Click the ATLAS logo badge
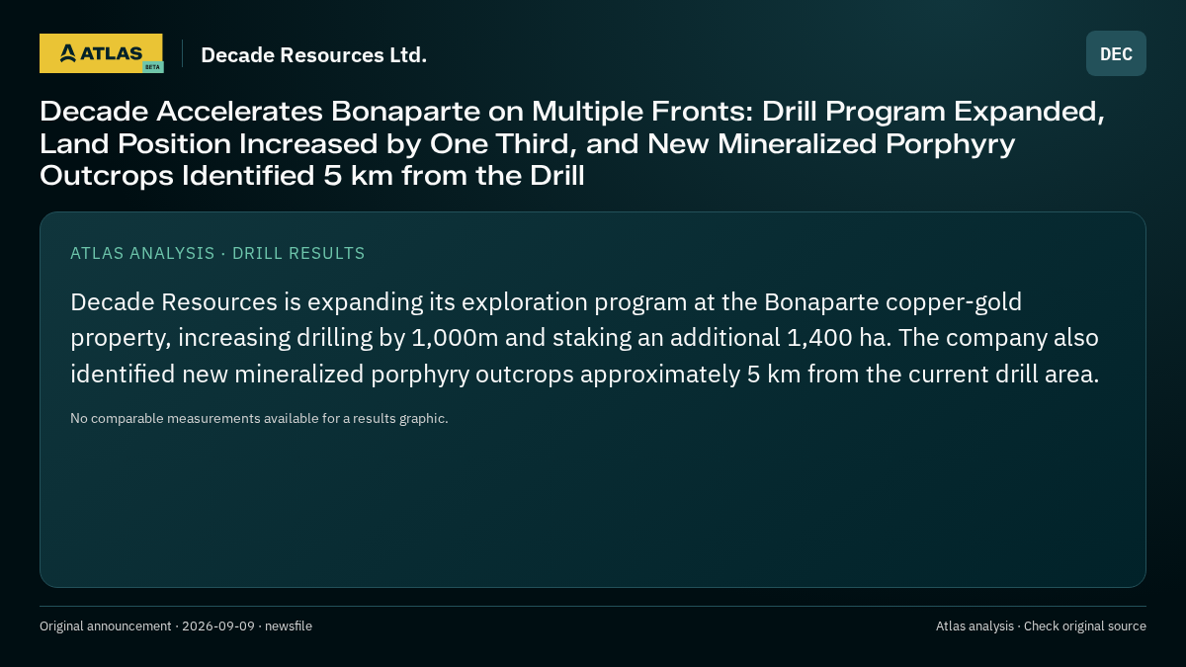The width and height of the screenshot is (1186, 667). 101,53
